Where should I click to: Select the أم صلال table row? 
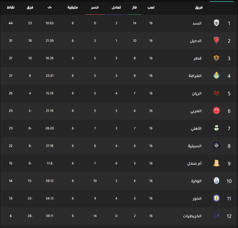point(119,163)
